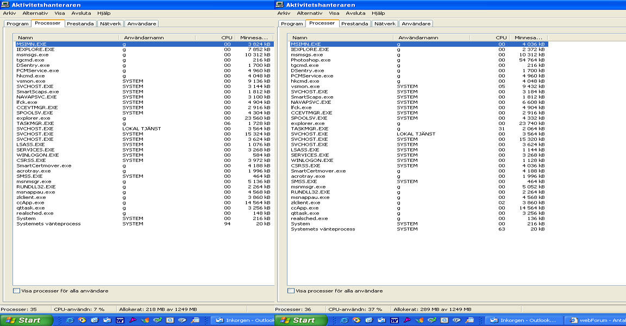Screen dimensions: 626x326
Task: Select TASKMGR.EXE row showing 1 728 kB
Action: click(x=144, y=123)
